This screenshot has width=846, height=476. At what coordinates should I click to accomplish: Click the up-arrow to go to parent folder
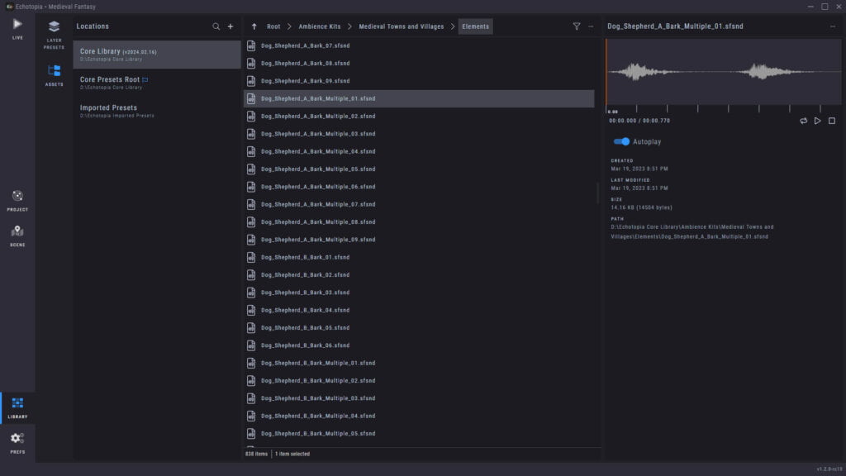[253, 26]
